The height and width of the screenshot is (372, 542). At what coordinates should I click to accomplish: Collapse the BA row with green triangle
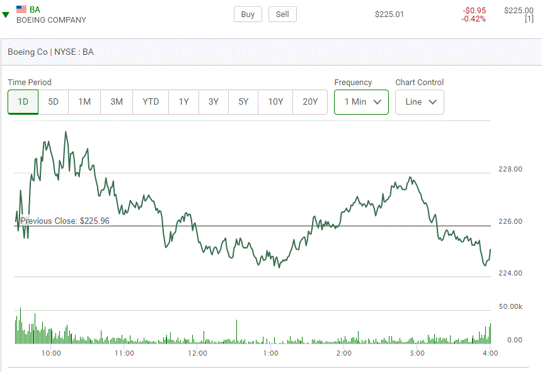[6, 15]
